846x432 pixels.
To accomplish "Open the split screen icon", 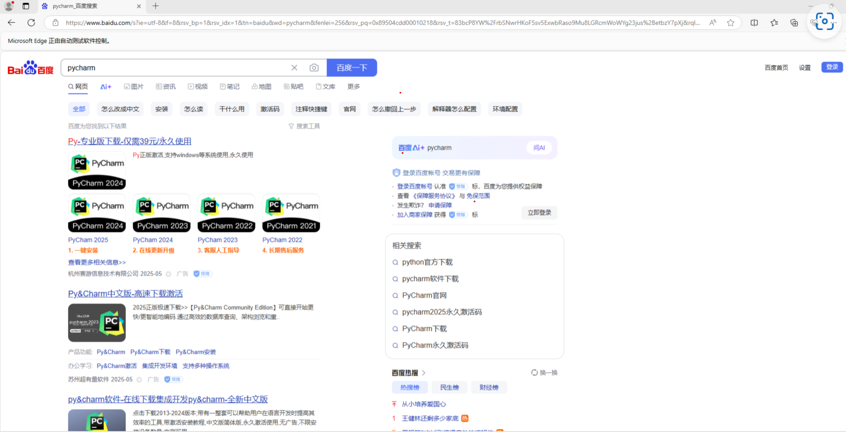I will pyautogui.click(x=754, y=22).
